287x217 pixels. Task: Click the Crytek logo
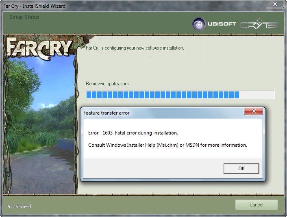point(259,24)
